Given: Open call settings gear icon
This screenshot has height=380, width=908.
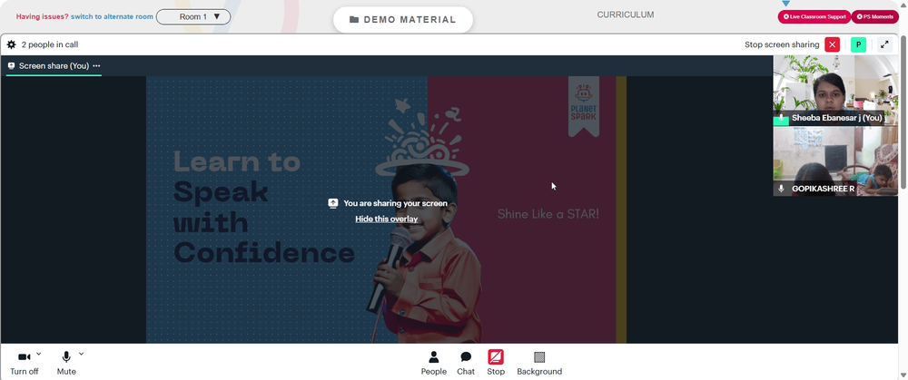Looking at the screenshot, I should click(x=11, y=44).
